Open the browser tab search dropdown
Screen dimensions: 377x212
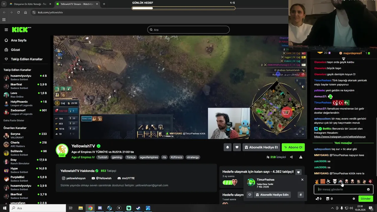point(4,4)
